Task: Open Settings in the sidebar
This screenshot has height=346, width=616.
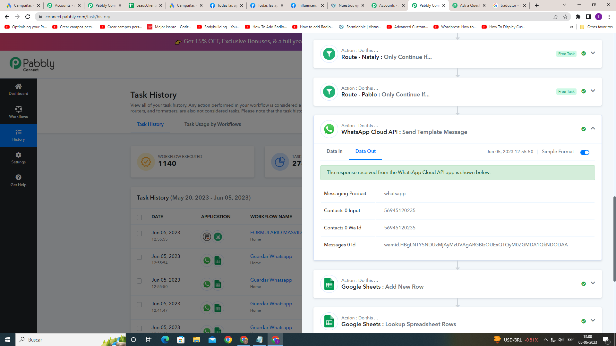Action: click(18, 158)
